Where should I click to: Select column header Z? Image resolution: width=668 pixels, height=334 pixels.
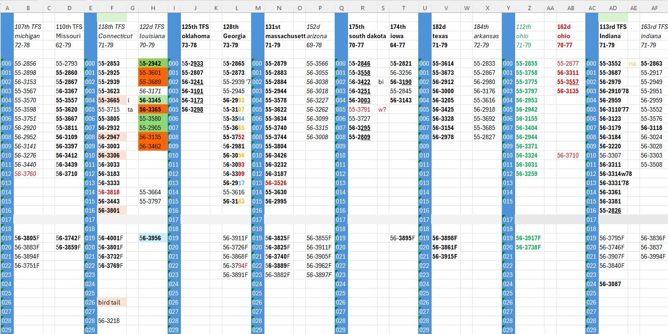pyautogui.click(x=529, y=8)
